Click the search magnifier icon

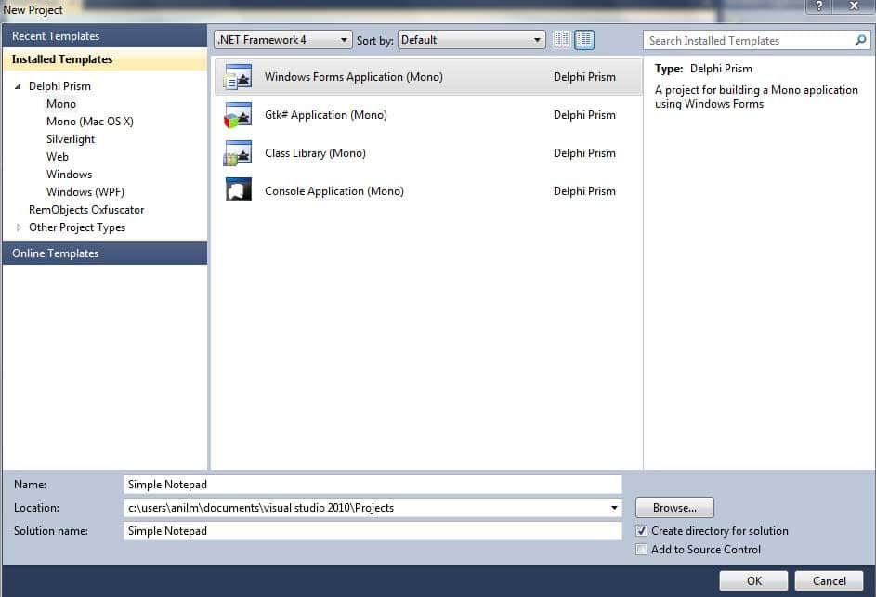[x=860, y=41]
